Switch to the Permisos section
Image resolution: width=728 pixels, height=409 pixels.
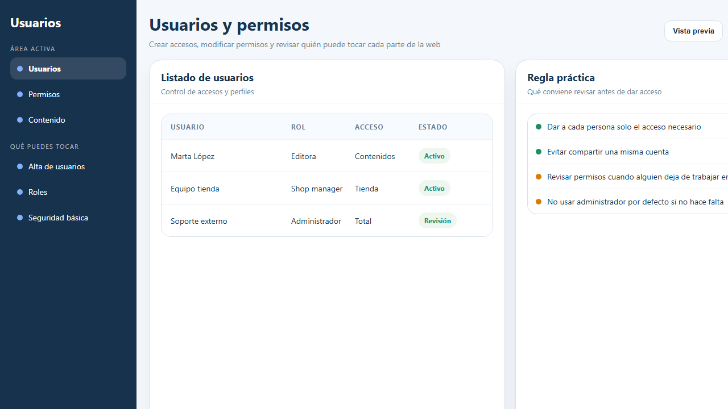pyautogui.click(x=44, y=94)
